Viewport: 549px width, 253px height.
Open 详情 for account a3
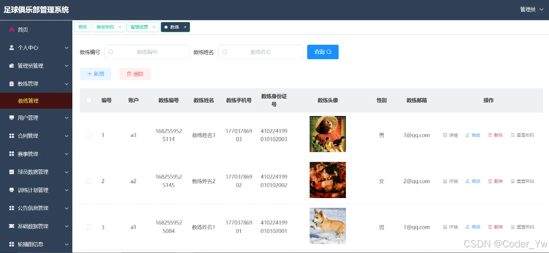click(450, 135)
